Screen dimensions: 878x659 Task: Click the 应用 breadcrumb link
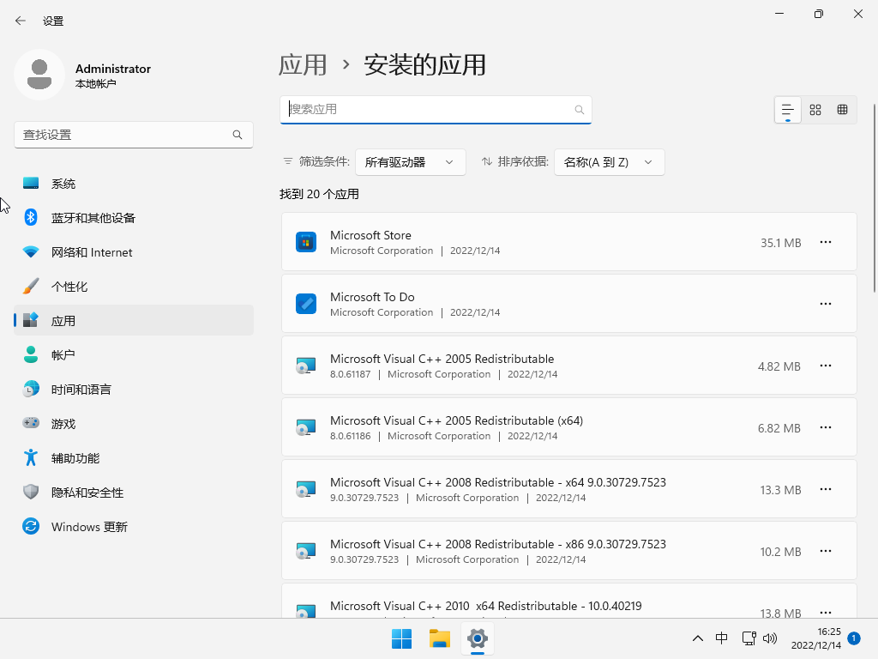[x=303, y=64]
